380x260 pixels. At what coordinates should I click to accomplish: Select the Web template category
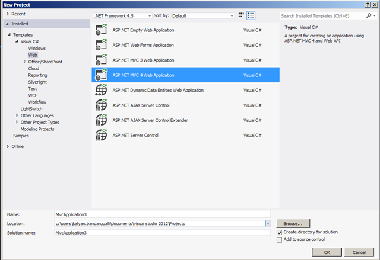pos(33,55)
